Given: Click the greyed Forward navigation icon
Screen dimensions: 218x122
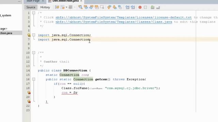Looking at the screenshot, I should click(x=71, y=7).
